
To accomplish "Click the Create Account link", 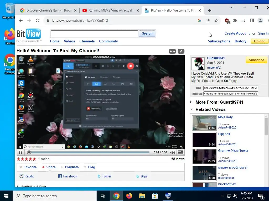I will pos(237,33).
